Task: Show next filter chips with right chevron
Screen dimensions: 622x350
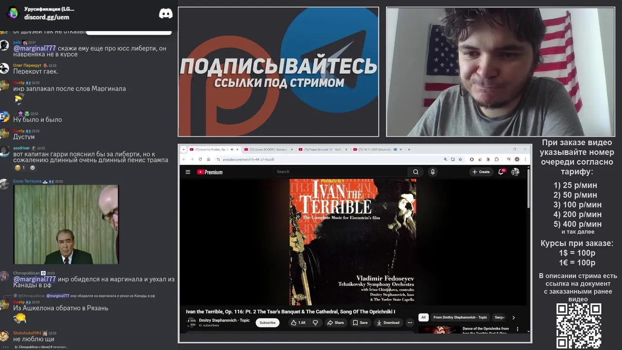Action: 514,317
